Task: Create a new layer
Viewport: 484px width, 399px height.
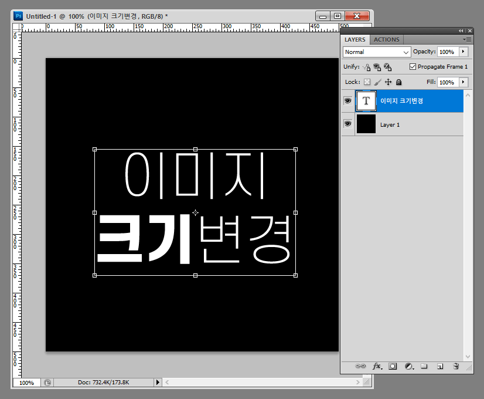Action: [439, 366]
